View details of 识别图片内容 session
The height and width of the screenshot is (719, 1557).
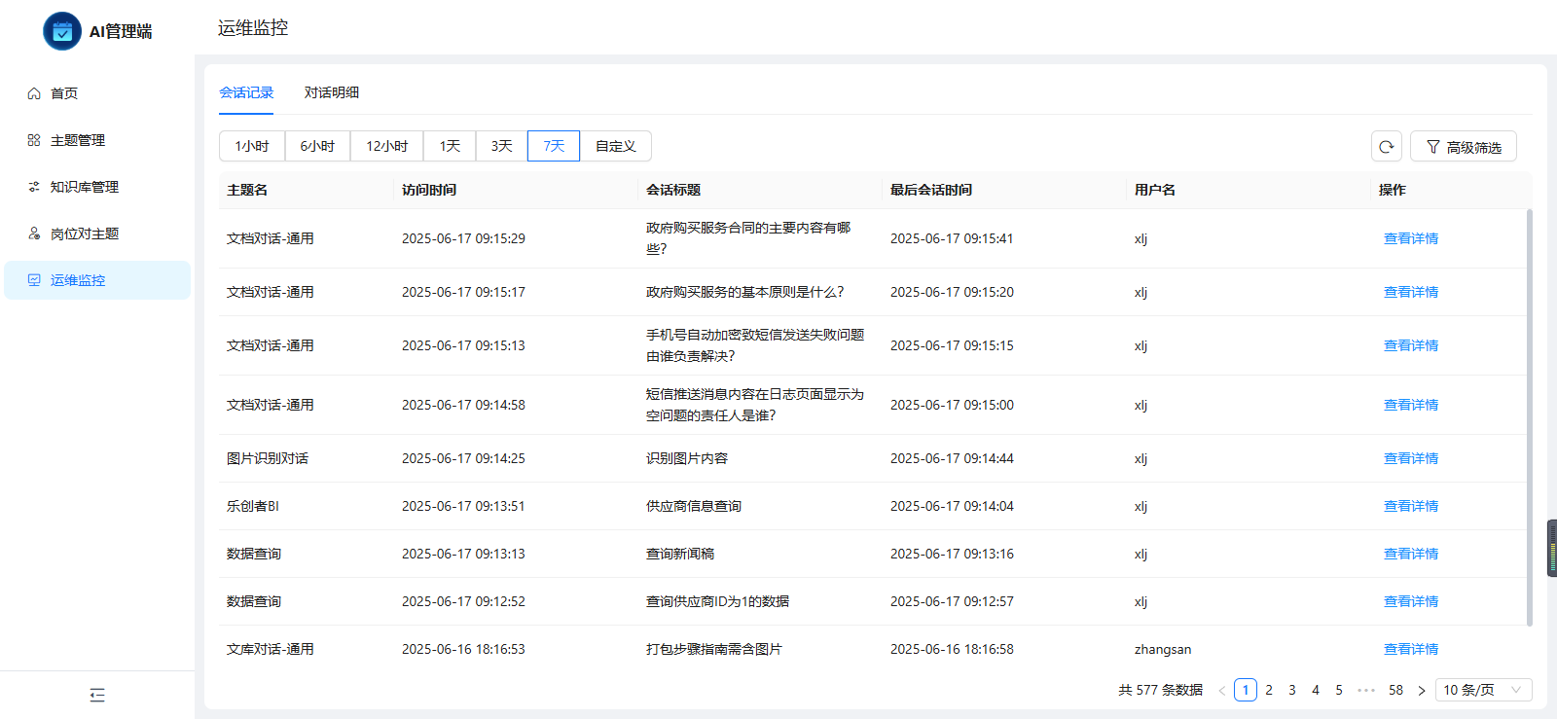pyautogui.click(x=1411, y=458)
